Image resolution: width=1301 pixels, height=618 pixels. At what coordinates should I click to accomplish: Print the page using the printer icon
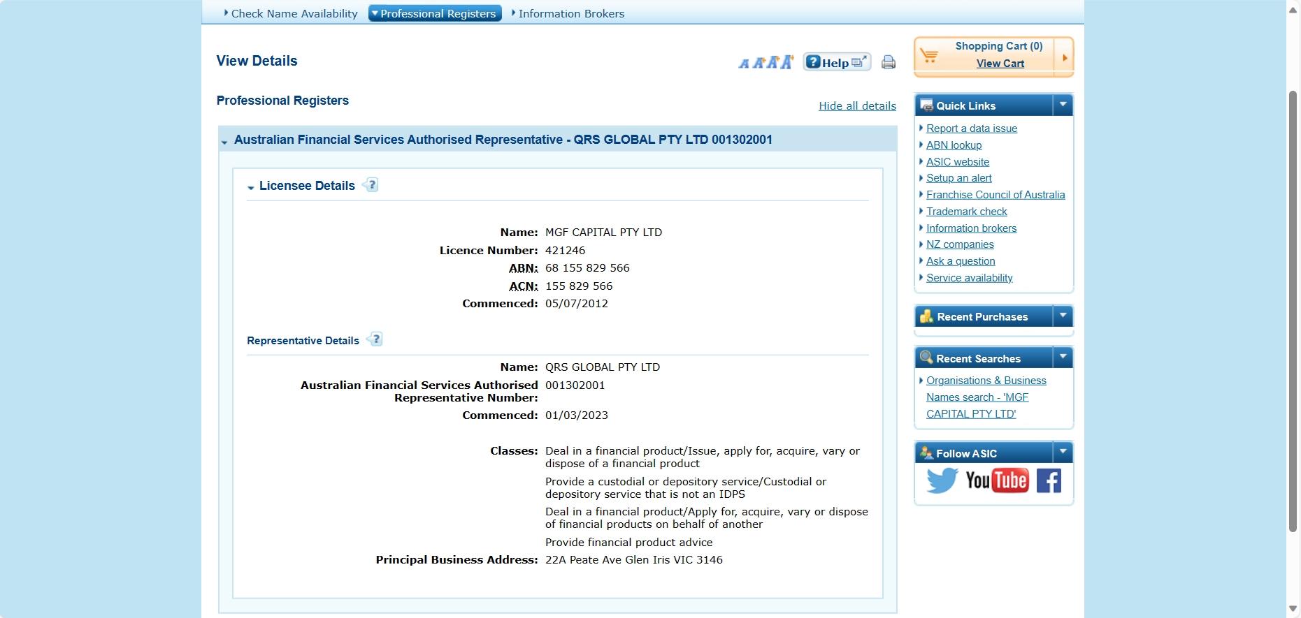pos(888,62)
